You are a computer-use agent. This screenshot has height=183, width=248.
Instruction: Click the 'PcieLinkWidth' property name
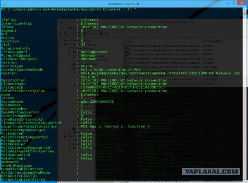[15, 48]
